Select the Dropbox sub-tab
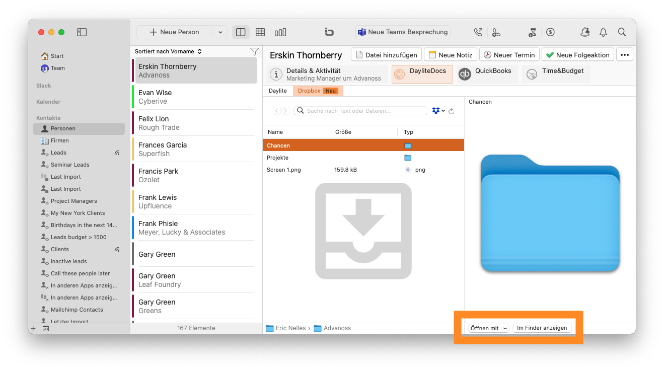The image size is (664, 371). pos(318,91)
